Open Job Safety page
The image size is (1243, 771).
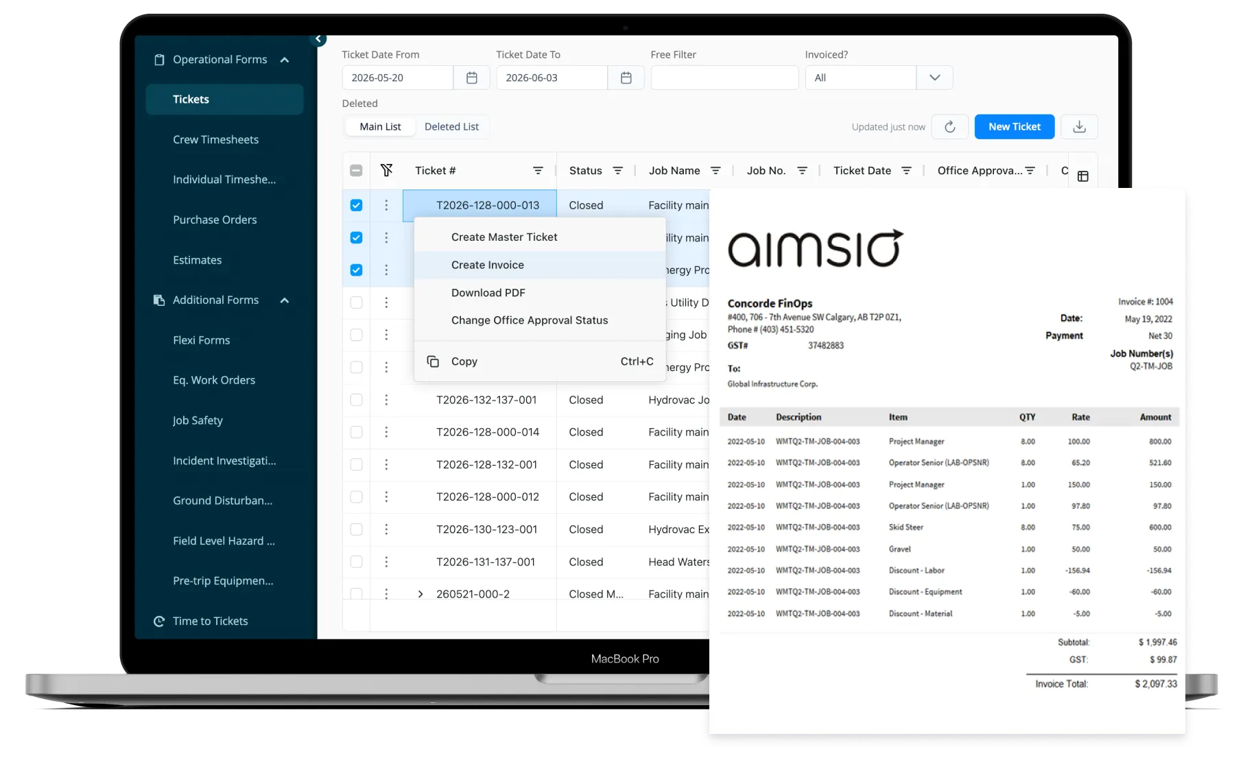pos(198,420)
